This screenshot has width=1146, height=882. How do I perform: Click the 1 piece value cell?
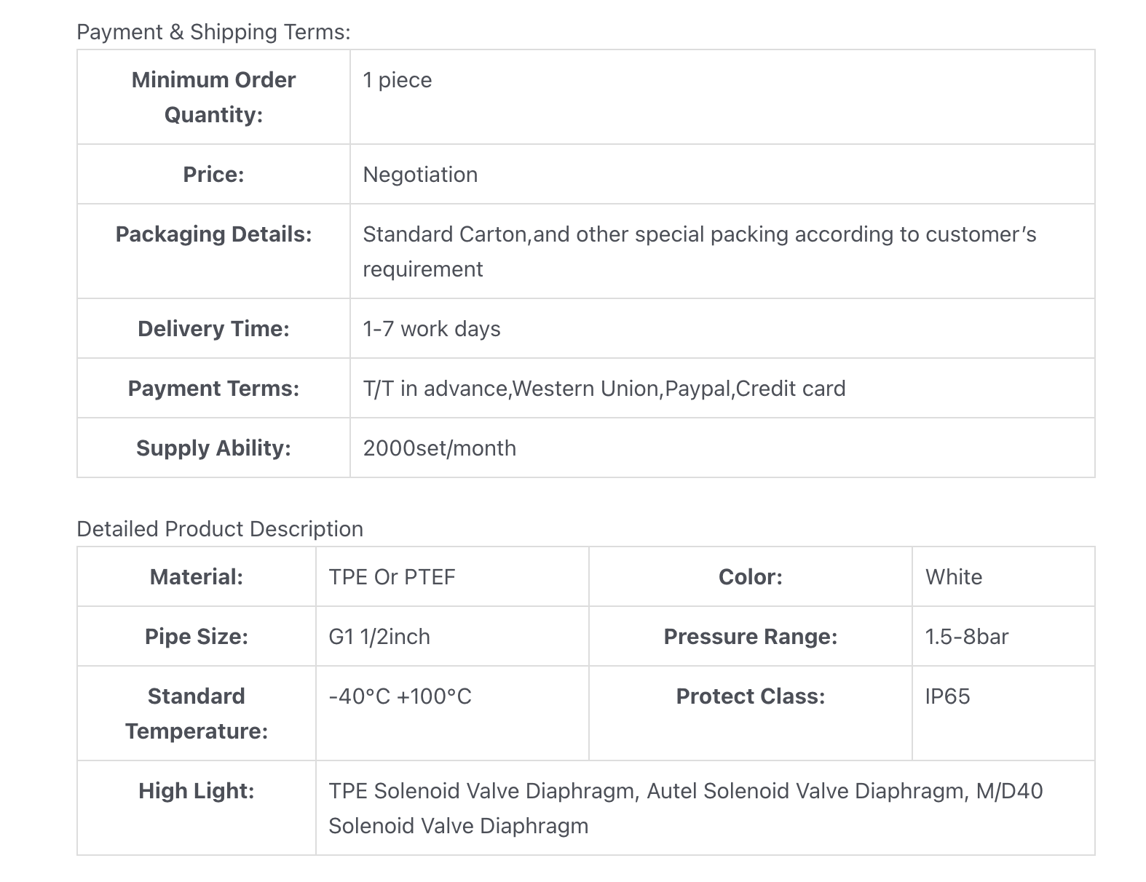pyautogui.click(x=722, y=97)
